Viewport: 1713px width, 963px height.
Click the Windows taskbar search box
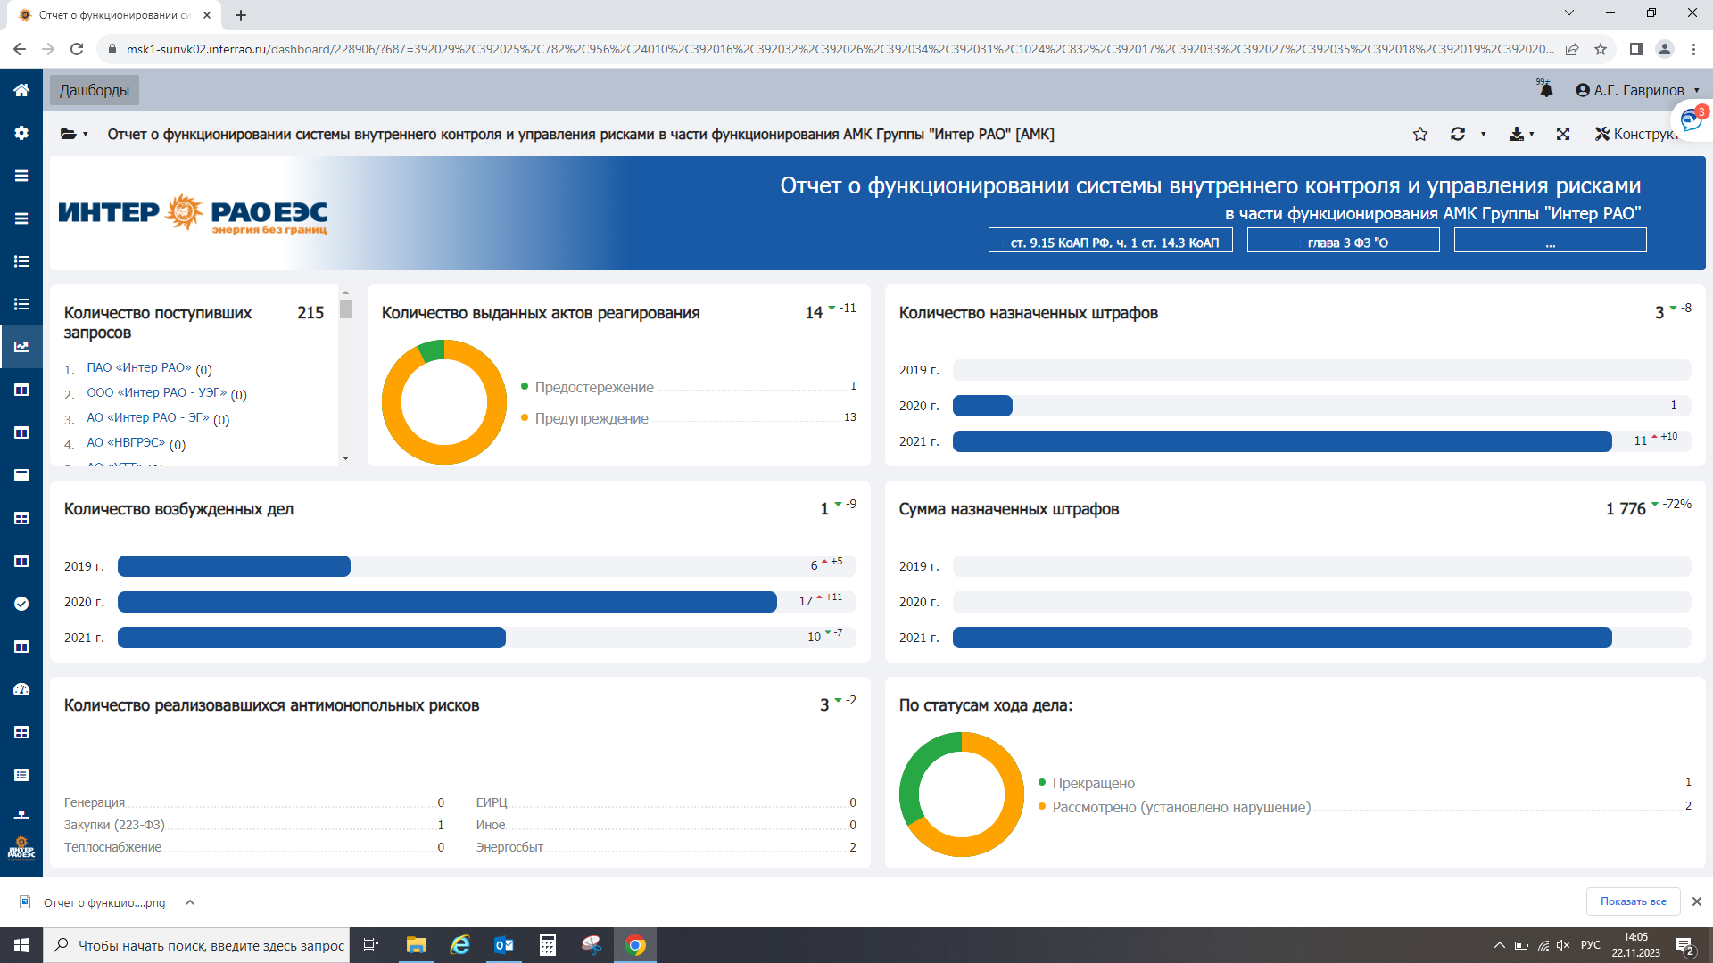[x=196, y=945]
